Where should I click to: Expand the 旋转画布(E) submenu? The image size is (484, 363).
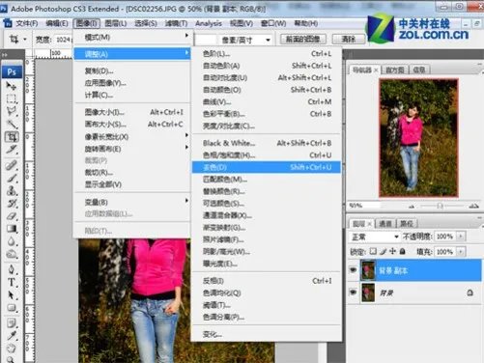(x=131, y=149)
